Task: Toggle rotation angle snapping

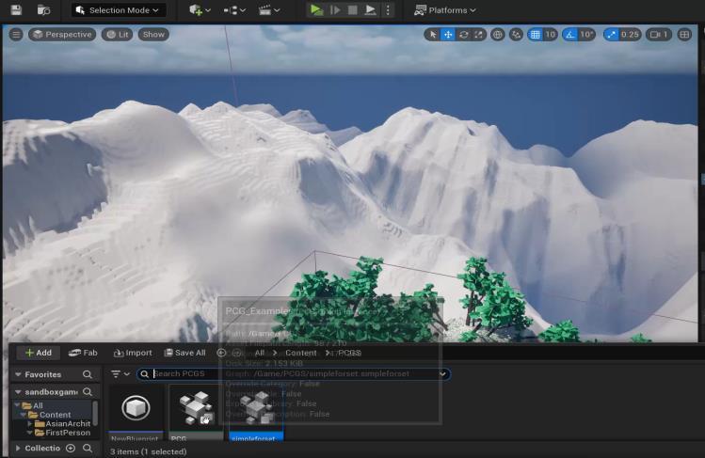Action: coord(570,35)
